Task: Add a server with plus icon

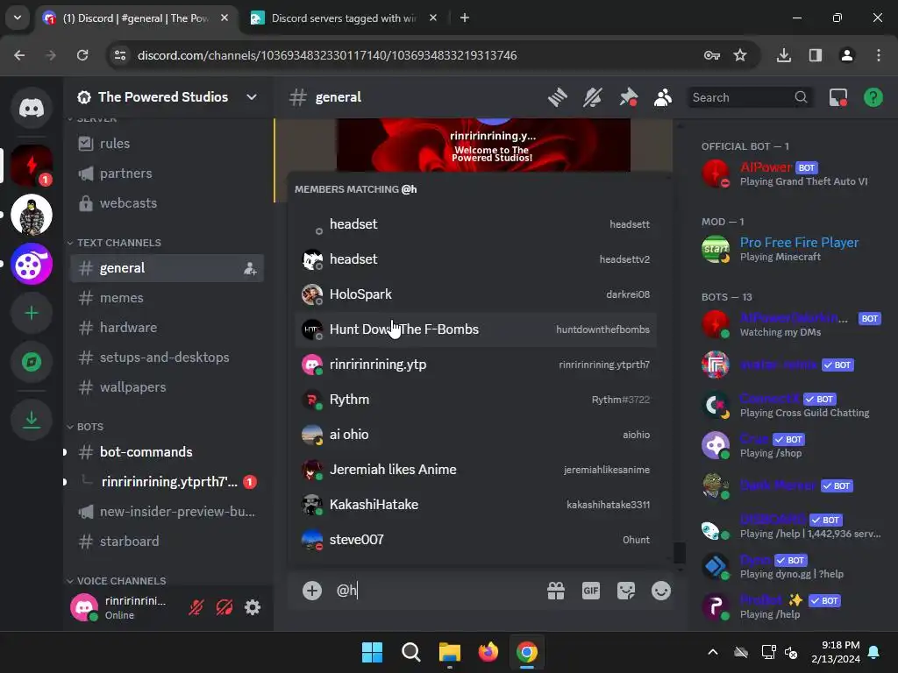Action: (32, 313)
